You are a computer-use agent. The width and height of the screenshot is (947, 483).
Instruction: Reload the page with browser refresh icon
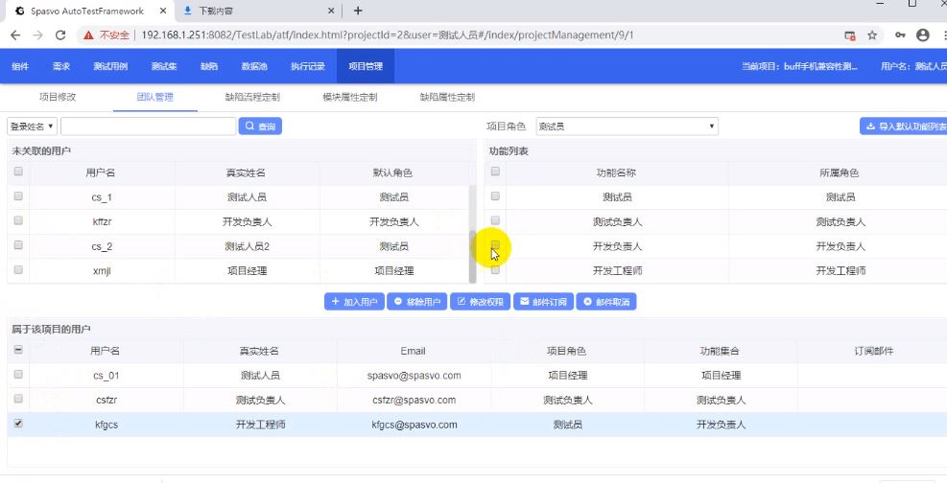(60, 35)
